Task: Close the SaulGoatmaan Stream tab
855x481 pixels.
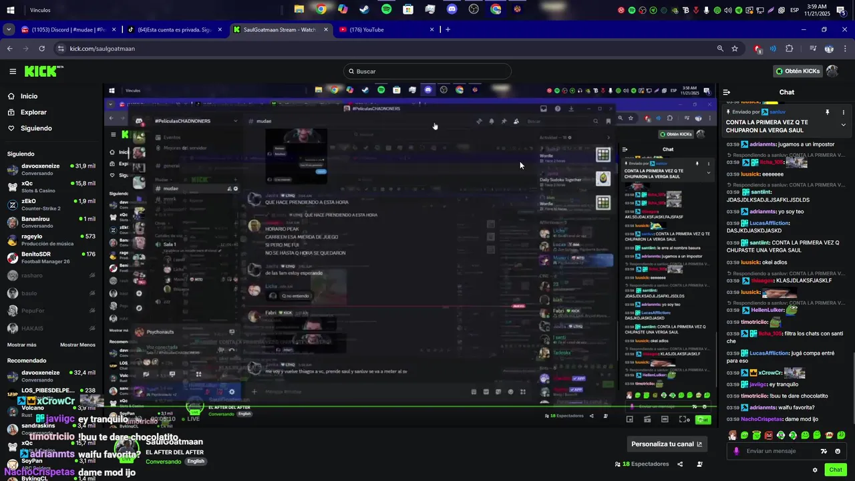Action: point(326,29)
